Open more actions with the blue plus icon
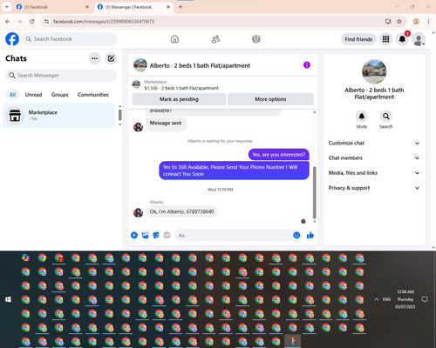This screenshot has width=436, height=348. 134,235
